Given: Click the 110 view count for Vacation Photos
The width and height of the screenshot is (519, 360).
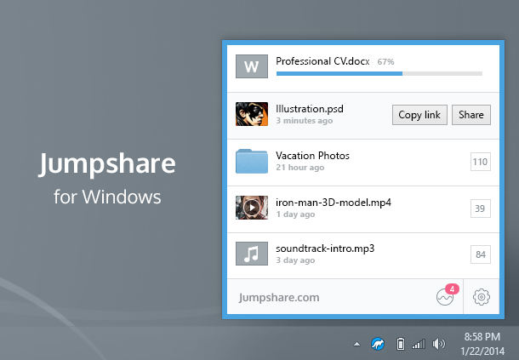Looking at the screenshot, I should coord(480,162).
